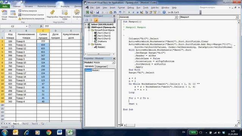Click Безопасность макросов in Excel ribbon

pyautogui.click(x=31, y=19)
